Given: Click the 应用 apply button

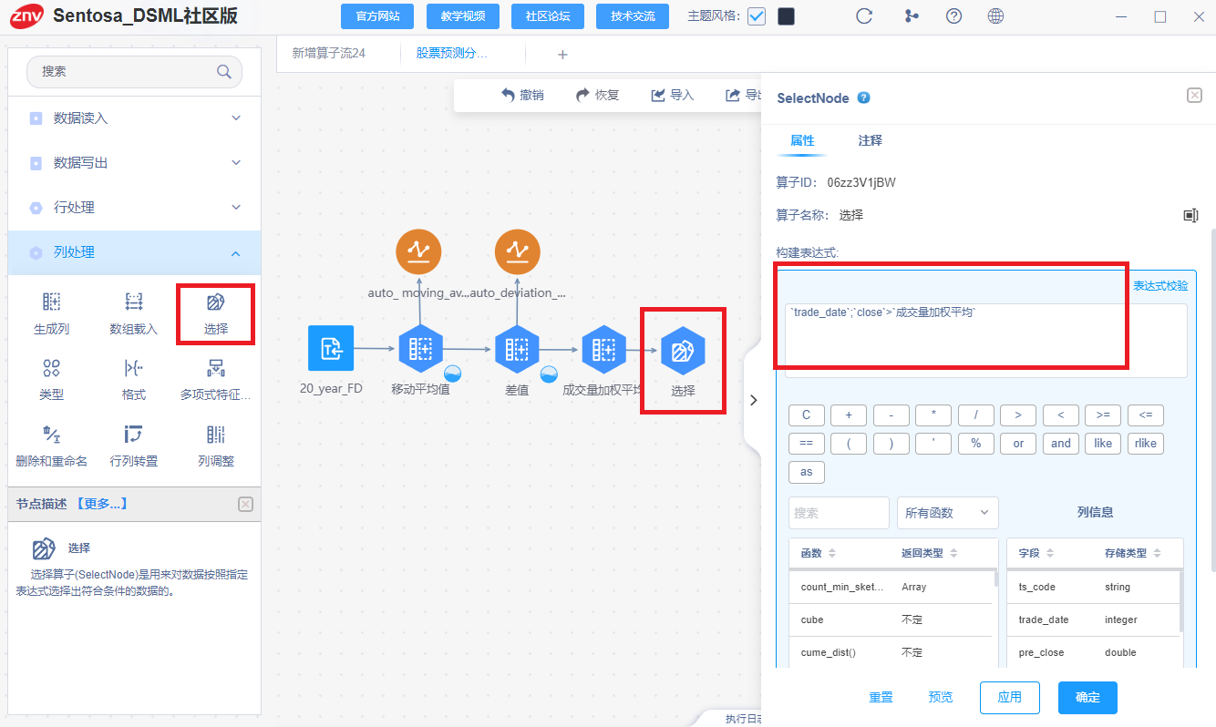Looking at the screenshot, I should [1010, 697].
